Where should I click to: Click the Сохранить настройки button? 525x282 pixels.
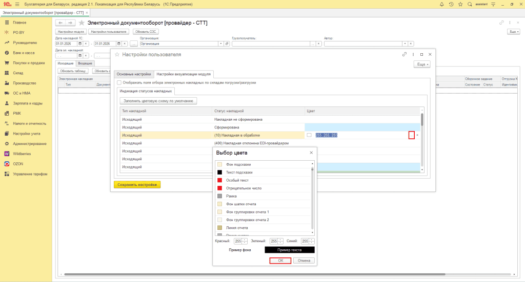[137, 185]
